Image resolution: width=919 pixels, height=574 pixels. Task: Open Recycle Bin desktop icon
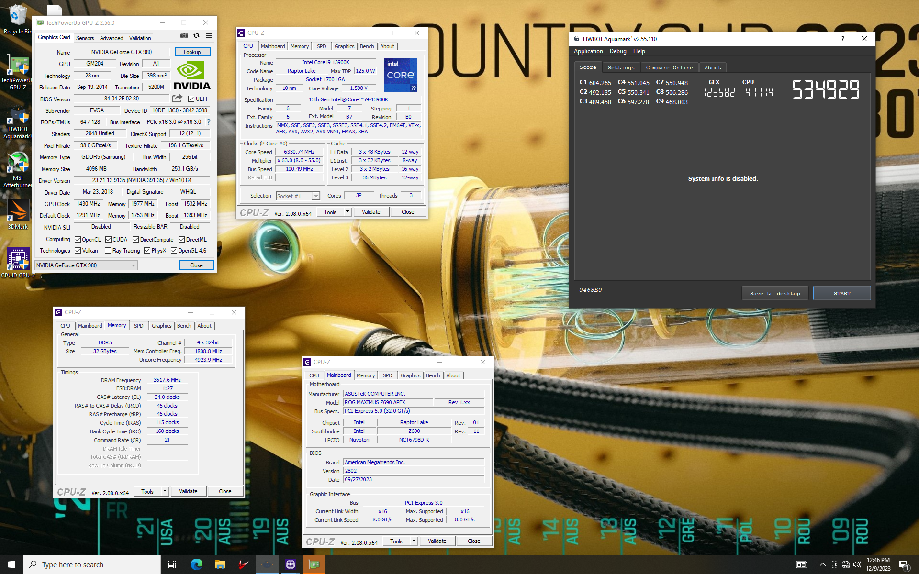(x=17, y=20)
